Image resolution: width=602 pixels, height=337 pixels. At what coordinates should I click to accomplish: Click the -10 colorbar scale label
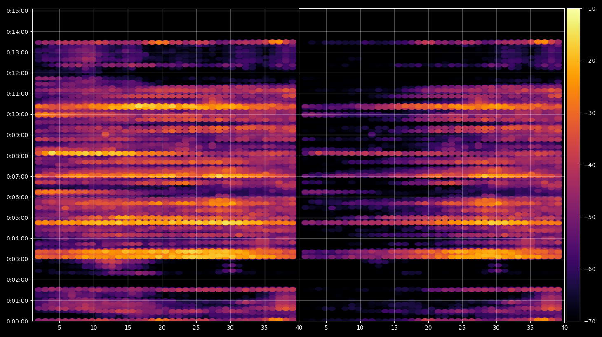tap(590, 9)
